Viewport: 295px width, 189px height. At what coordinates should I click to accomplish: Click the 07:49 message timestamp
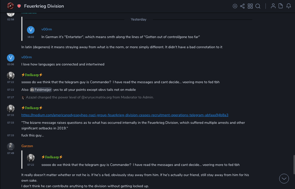11,153
